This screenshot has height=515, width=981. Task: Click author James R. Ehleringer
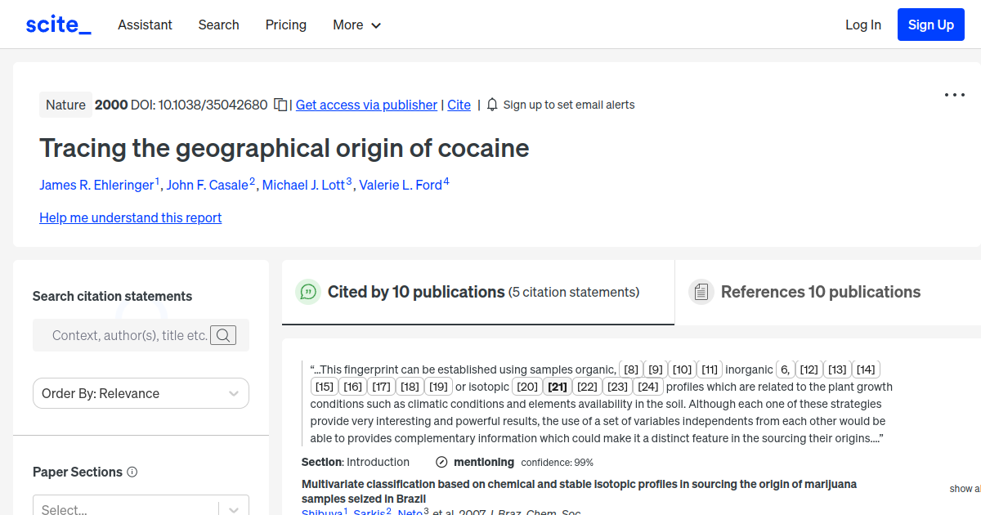click(x=96, y=185)
